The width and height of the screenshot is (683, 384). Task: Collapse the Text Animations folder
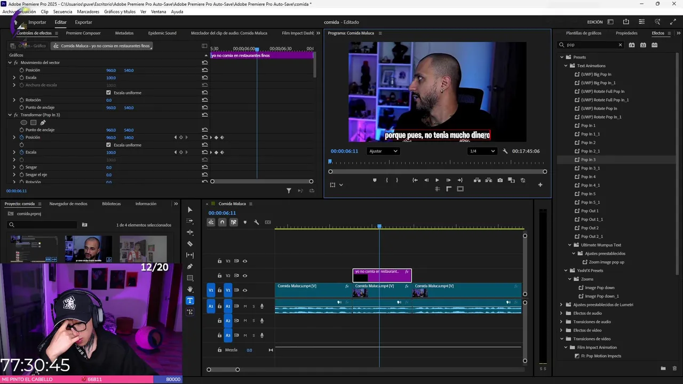(x=566, y=66)
